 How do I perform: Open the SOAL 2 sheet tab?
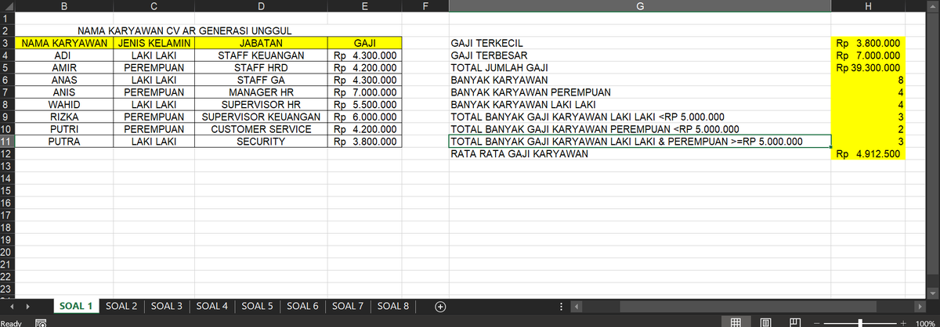click(x=121, y=307)
